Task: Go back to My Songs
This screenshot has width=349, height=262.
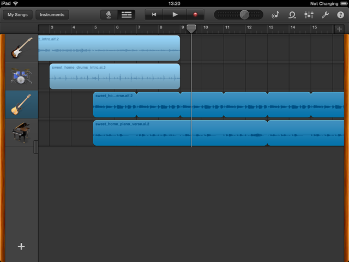Action: click(x=17, y=15)
